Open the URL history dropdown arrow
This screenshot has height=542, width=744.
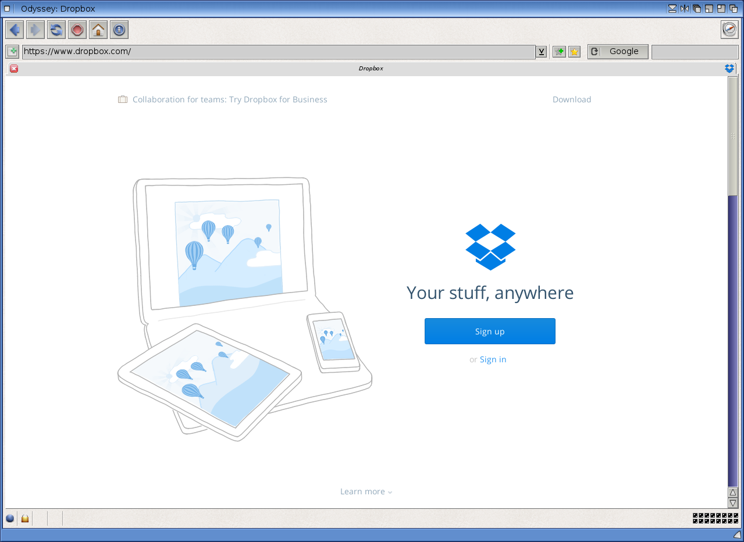pos(542,52)
